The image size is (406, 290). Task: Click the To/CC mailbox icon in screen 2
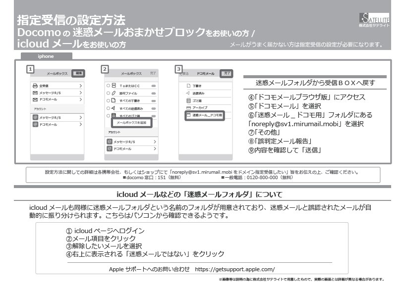tap(114, 86)
